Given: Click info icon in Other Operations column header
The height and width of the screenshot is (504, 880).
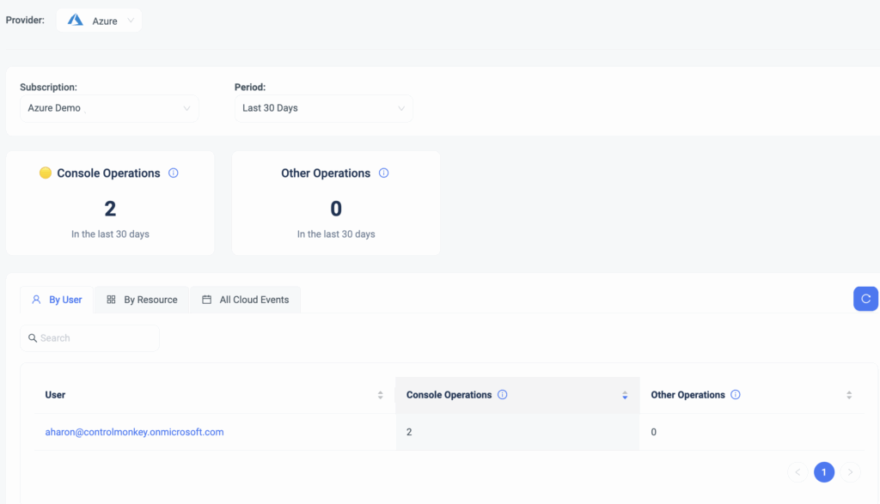Looking at the screenshot, I should pos(736,395).
